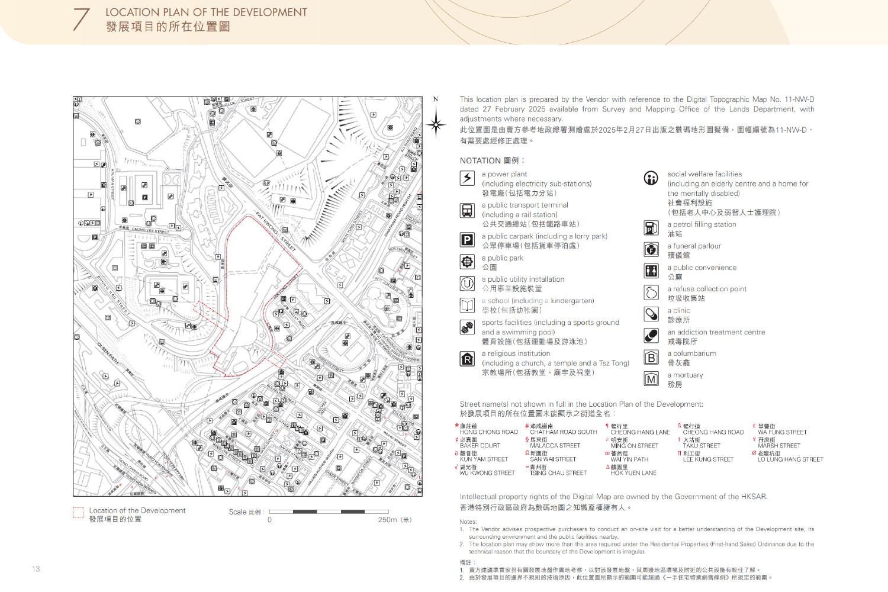This screenshot has height=592, width=888.
Task: Click 'WU KWONG STREET' street name entry
Action: pyautogui.click(x=487, y=473)
